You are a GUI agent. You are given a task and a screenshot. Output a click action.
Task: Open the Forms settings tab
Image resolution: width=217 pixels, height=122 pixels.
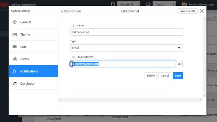coord(34,59)
